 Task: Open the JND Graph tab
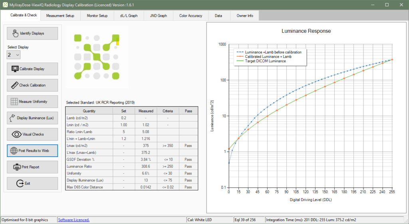click(158, 16)
